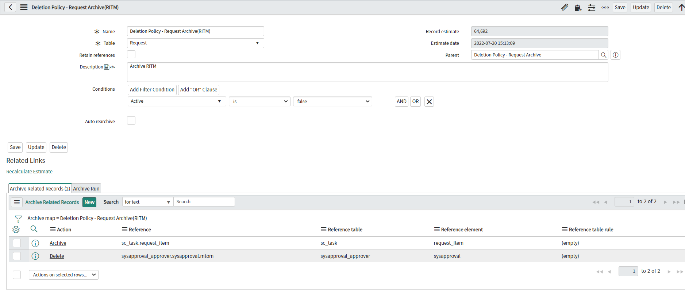Go to previous page in bottom pagination
The height and width of the screenshot is (291, 685).
coord(609,271)
